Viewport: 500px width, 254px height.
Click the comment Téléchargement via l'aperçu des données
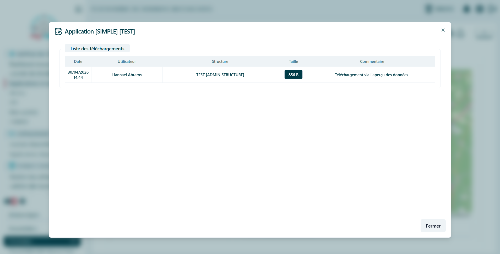click(x=372, y=75)
